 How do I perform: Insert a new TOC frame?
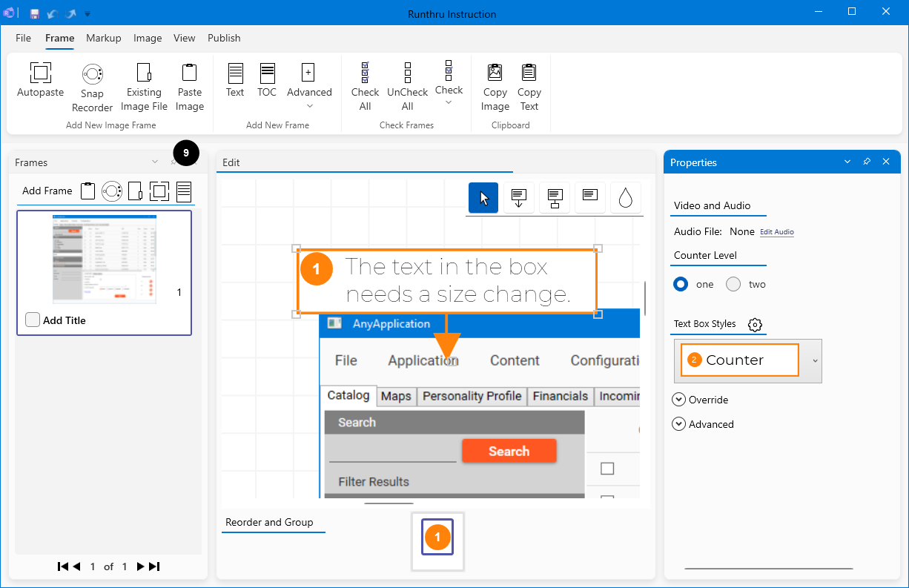(x=267, y=73)
